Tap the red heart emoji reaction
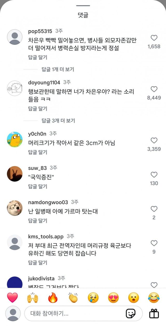 click(x=12, y=298)
